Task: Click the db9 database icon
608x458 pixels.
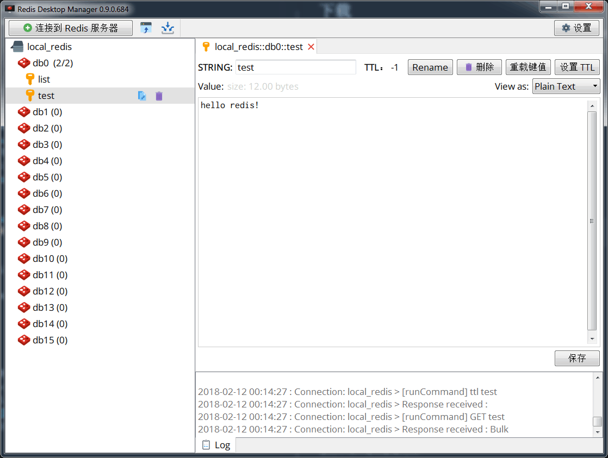Action: pos(24,242)
